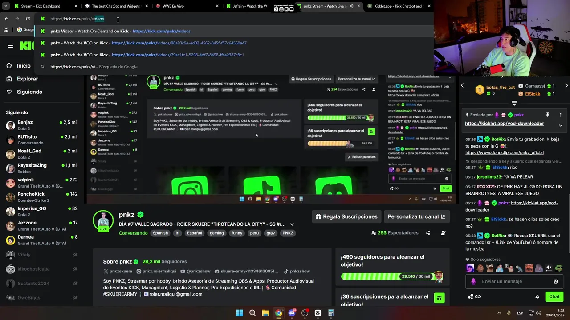Click the user icon next to share
Viewport: 570px width, 320px height.
tap(443, 233)
